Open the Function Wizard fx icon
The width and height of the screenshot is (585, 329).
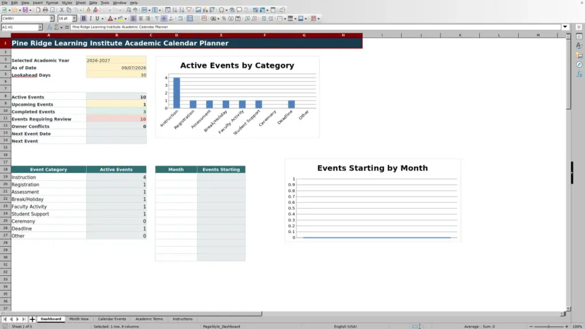tap(49, 27)
